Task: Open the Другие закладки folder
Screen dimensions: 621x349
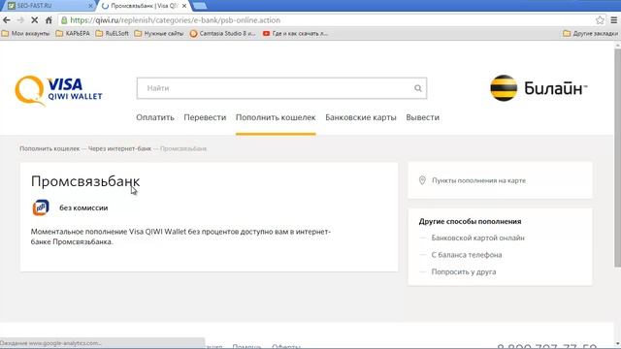Action: click(590, 34)
